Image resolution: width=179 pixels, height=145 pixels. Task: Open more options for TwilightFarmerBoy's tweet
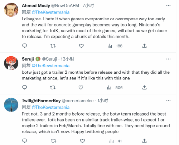point(168,101)
